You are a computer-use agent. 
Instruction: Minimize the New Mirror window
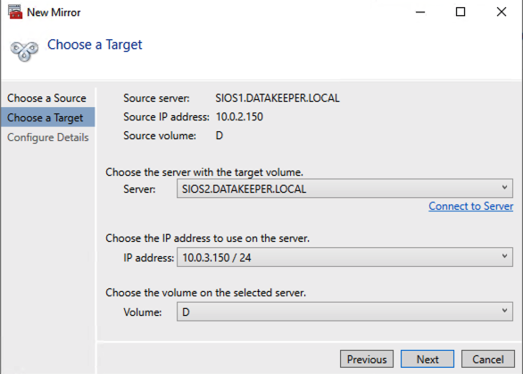(x=420, y=12)
